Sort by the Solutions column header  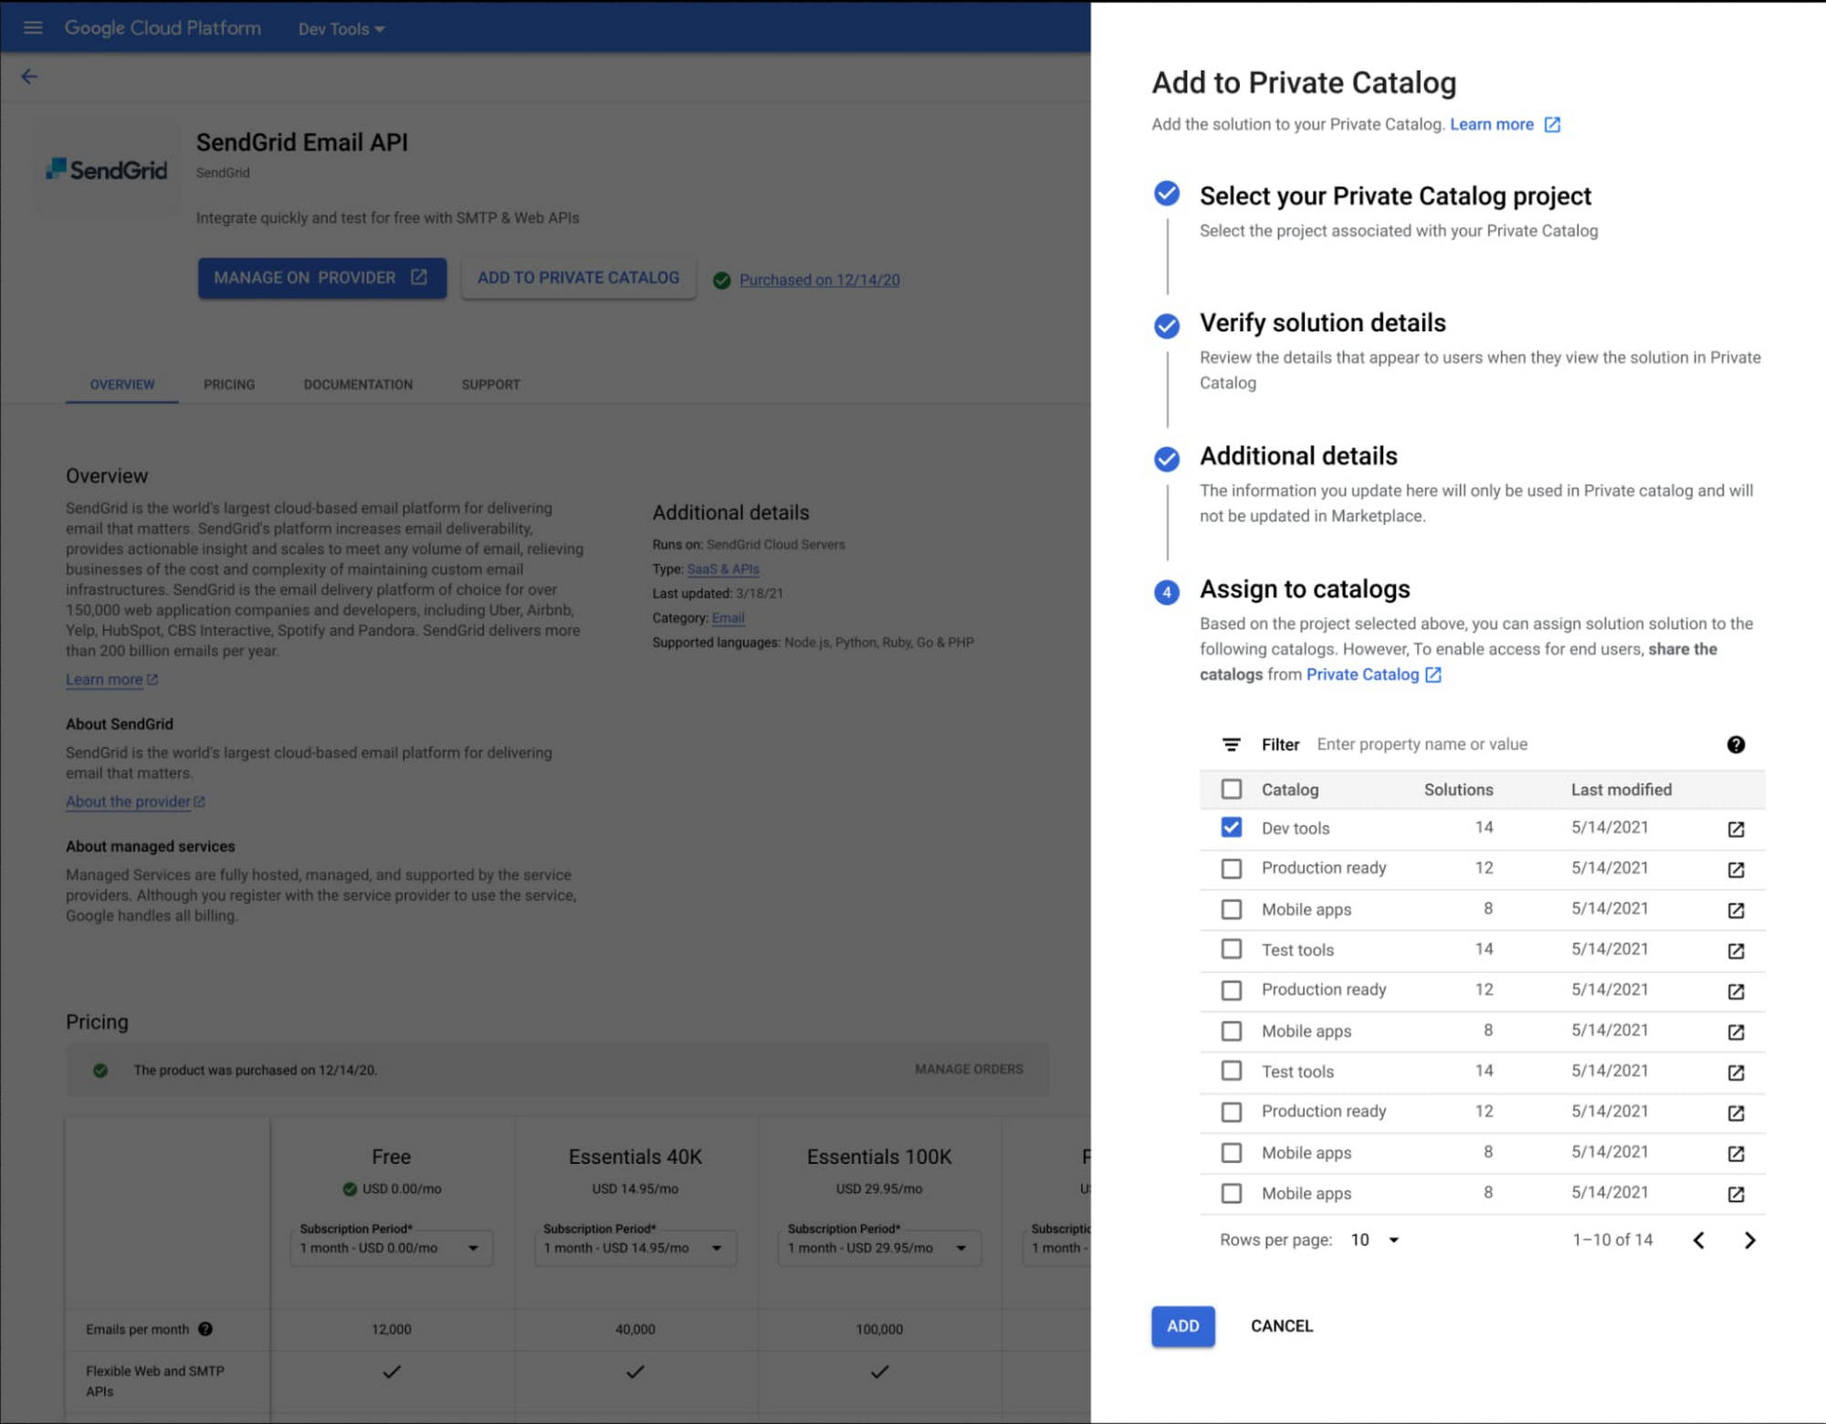1458,790
